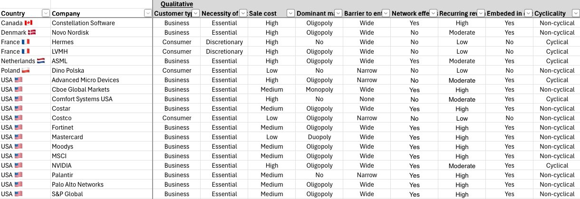Click the Netherlands flag icon
Image resolution: width=580 pixels, height=199 pixels.
[x=41, y=61]
